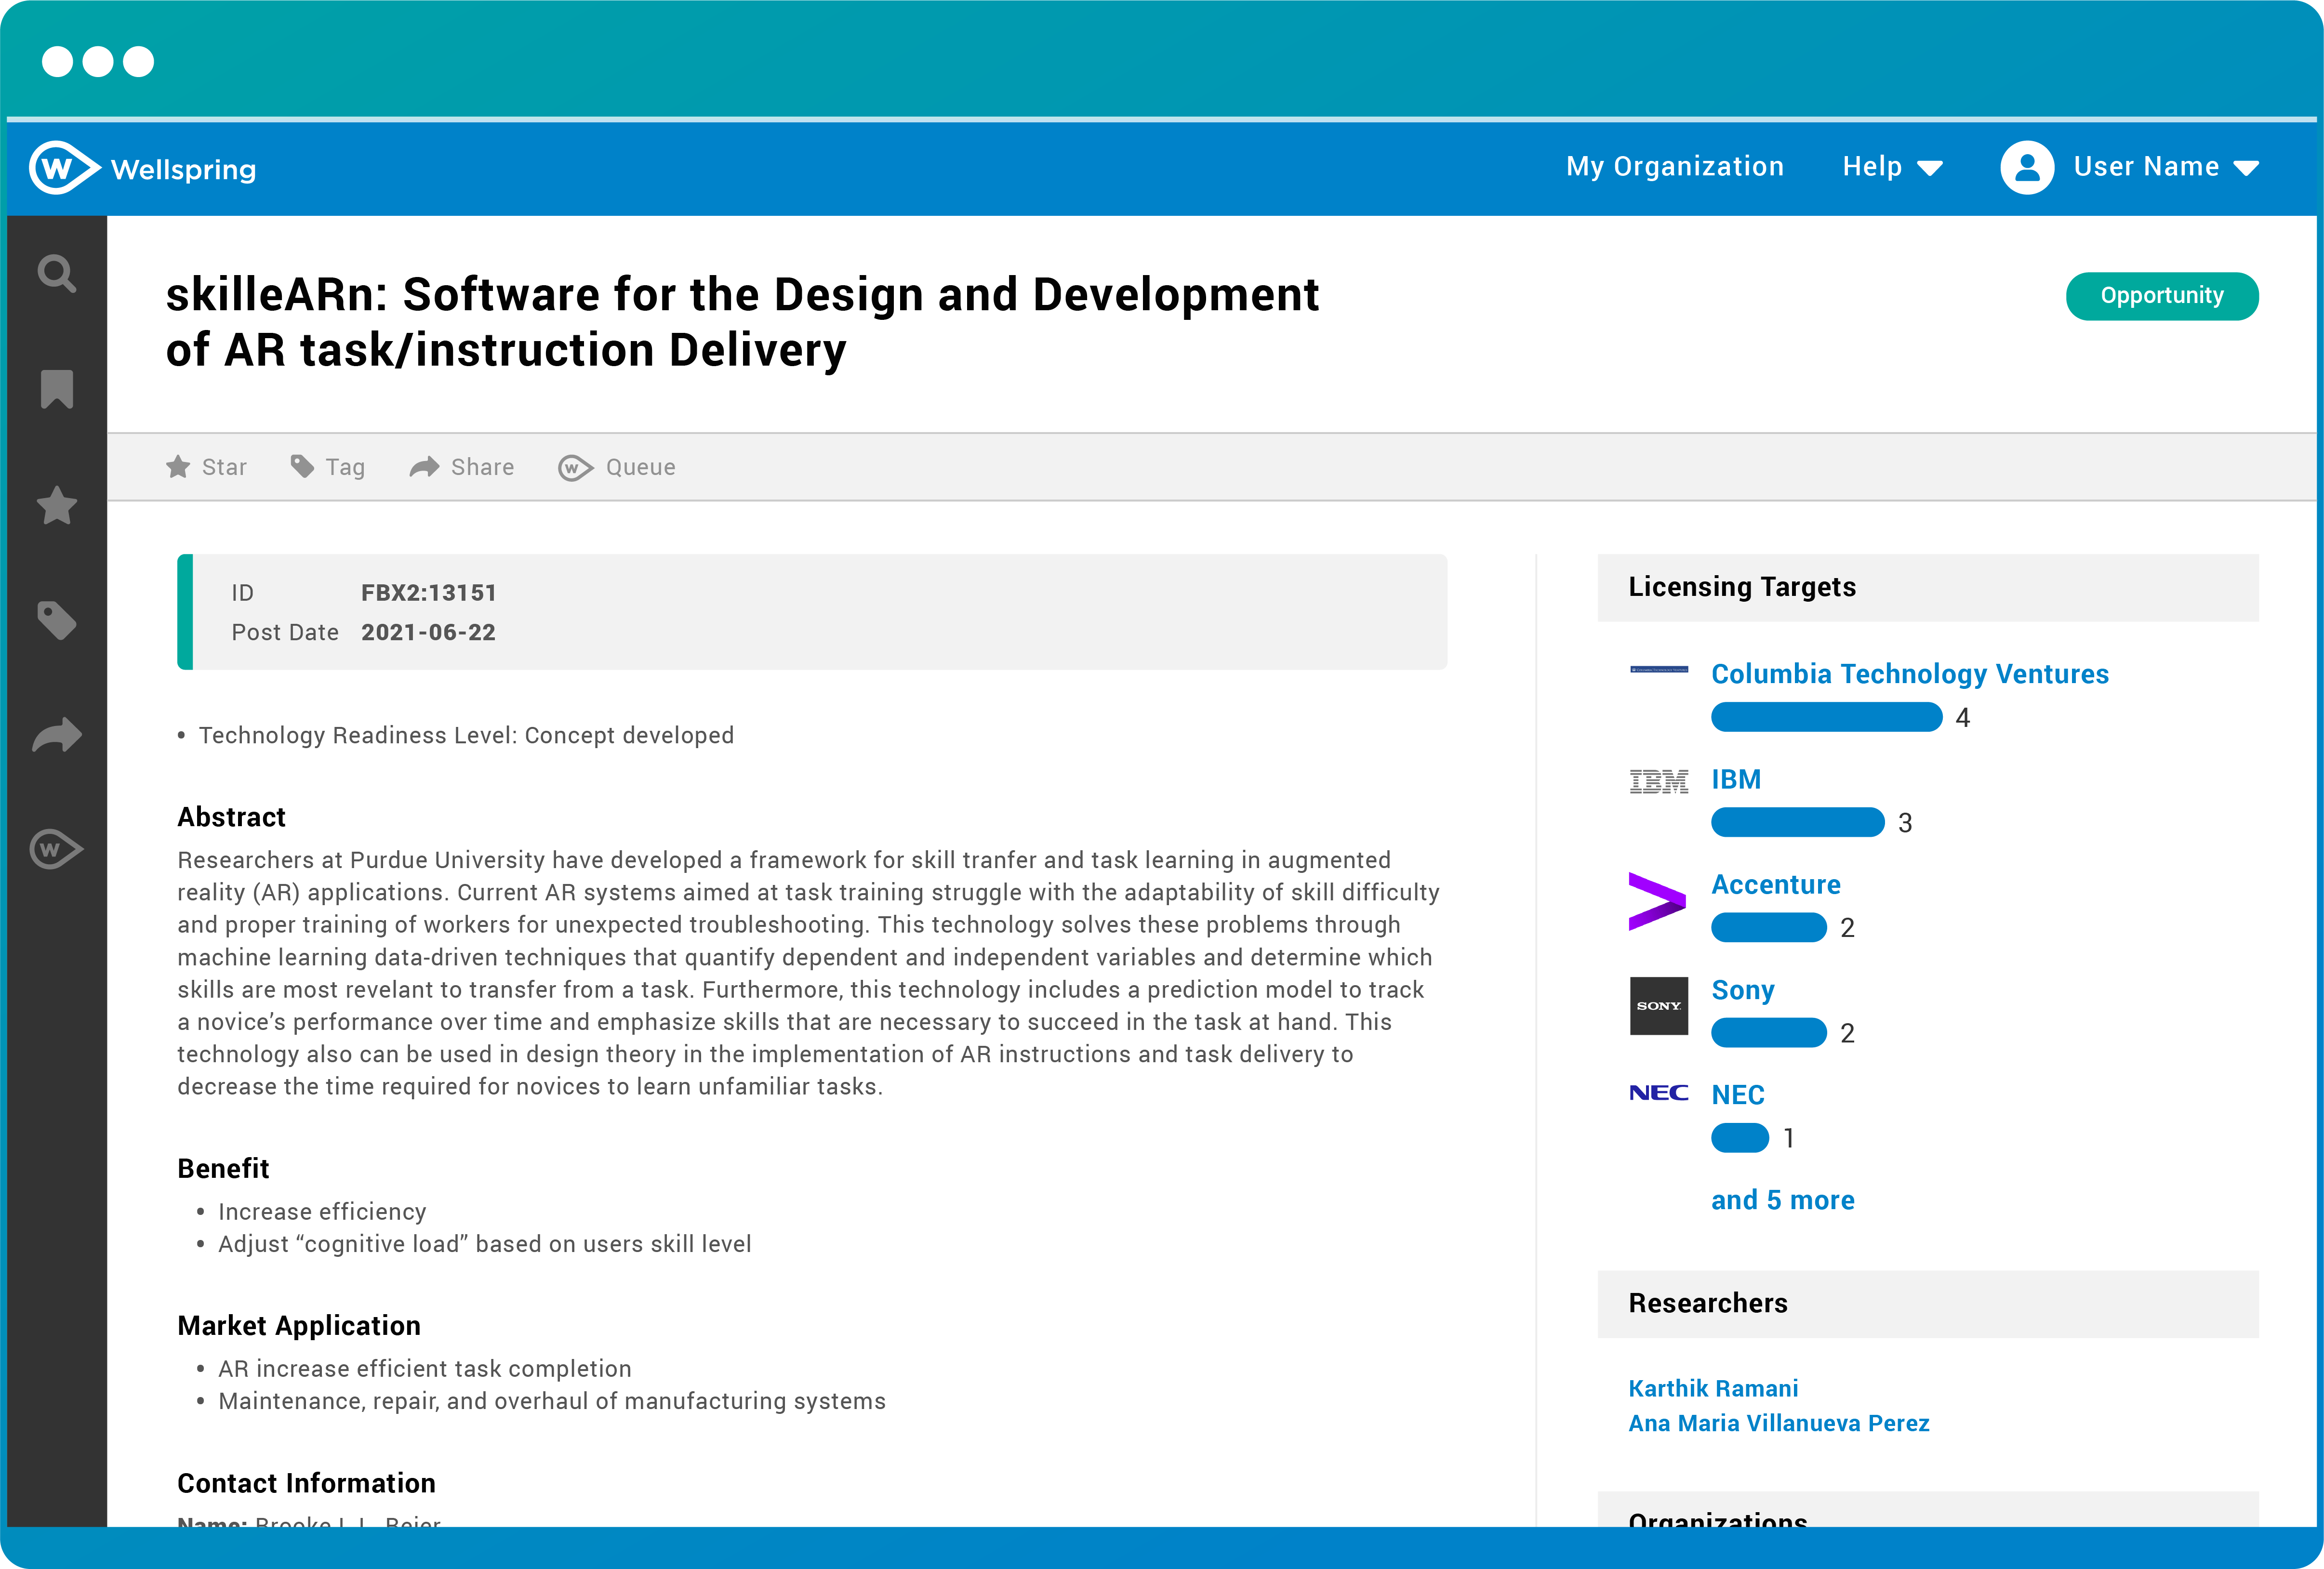The width and height of the screenshot is (2324, 1569).
Task: Click the 'Adjust cognitive load' bullet
Action: [485, 1244]
